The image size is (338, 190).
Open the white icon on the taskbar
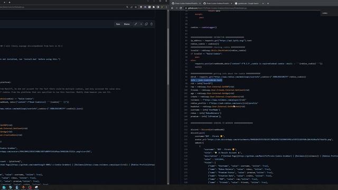[36, 187]
